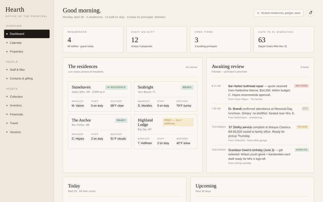Click 'All normal' status in residences panel
The image size is (323, 202).
point(191,67)
